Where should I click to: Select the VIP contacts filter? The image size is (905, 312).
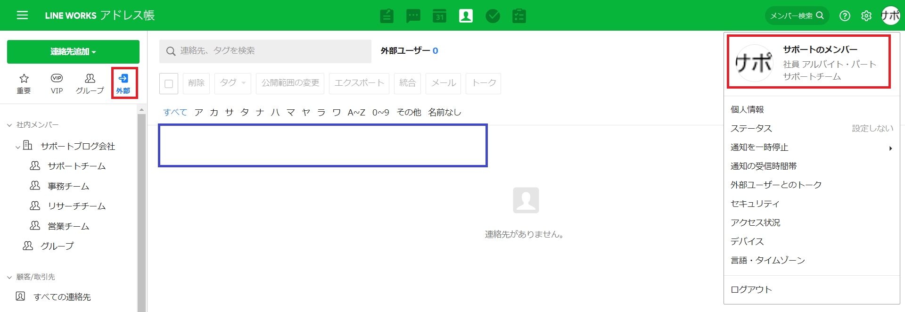click(x=57, y=83)
